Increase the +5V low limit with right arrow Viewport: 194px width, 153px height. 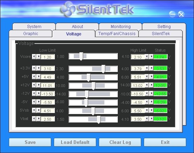click(38, 76)
